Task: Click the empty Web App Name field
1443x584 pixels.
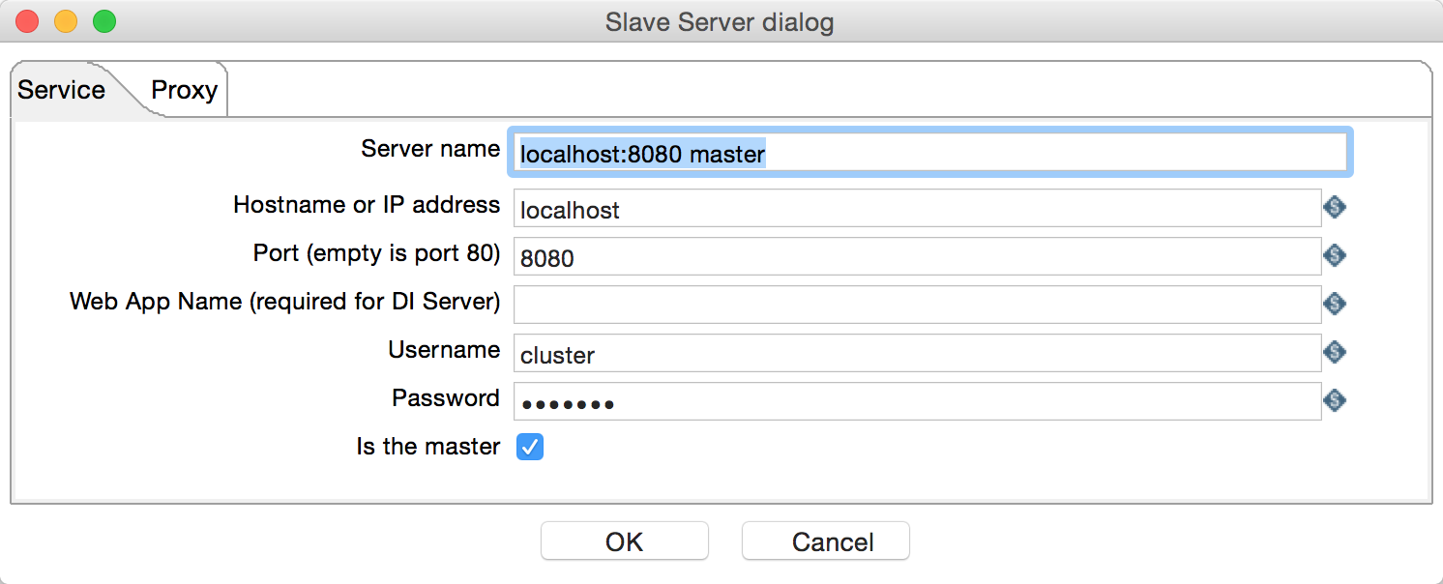Action: point(916,305)
